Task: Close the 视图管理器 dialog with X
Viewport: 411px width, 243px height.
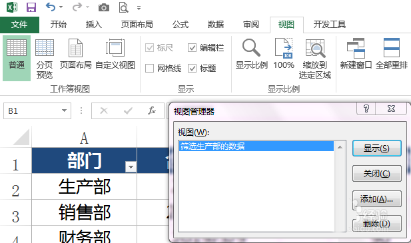Action: [391, 109]
